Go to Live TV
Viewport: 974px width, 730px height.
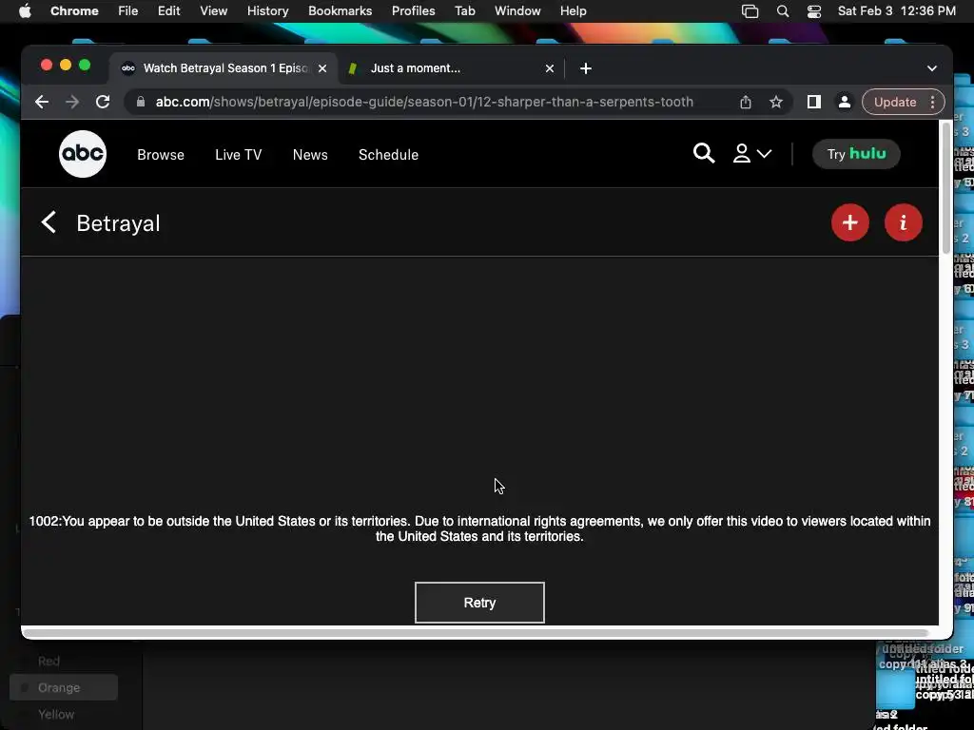239,155
